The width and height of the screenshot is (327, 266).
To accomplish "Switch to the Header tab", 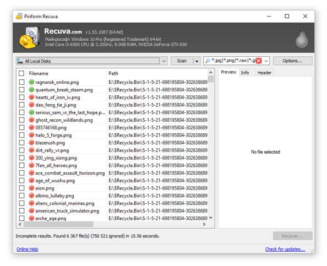I will pyautogui.click(x=264, y=73).
